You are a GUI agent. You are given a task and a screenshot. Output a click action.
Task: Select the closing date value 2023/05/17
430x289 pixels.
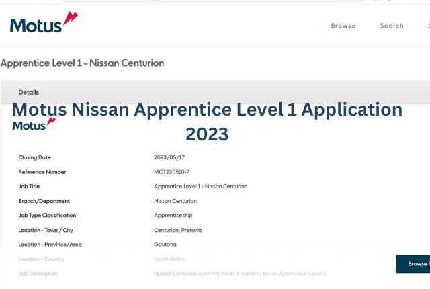(169, 157)
